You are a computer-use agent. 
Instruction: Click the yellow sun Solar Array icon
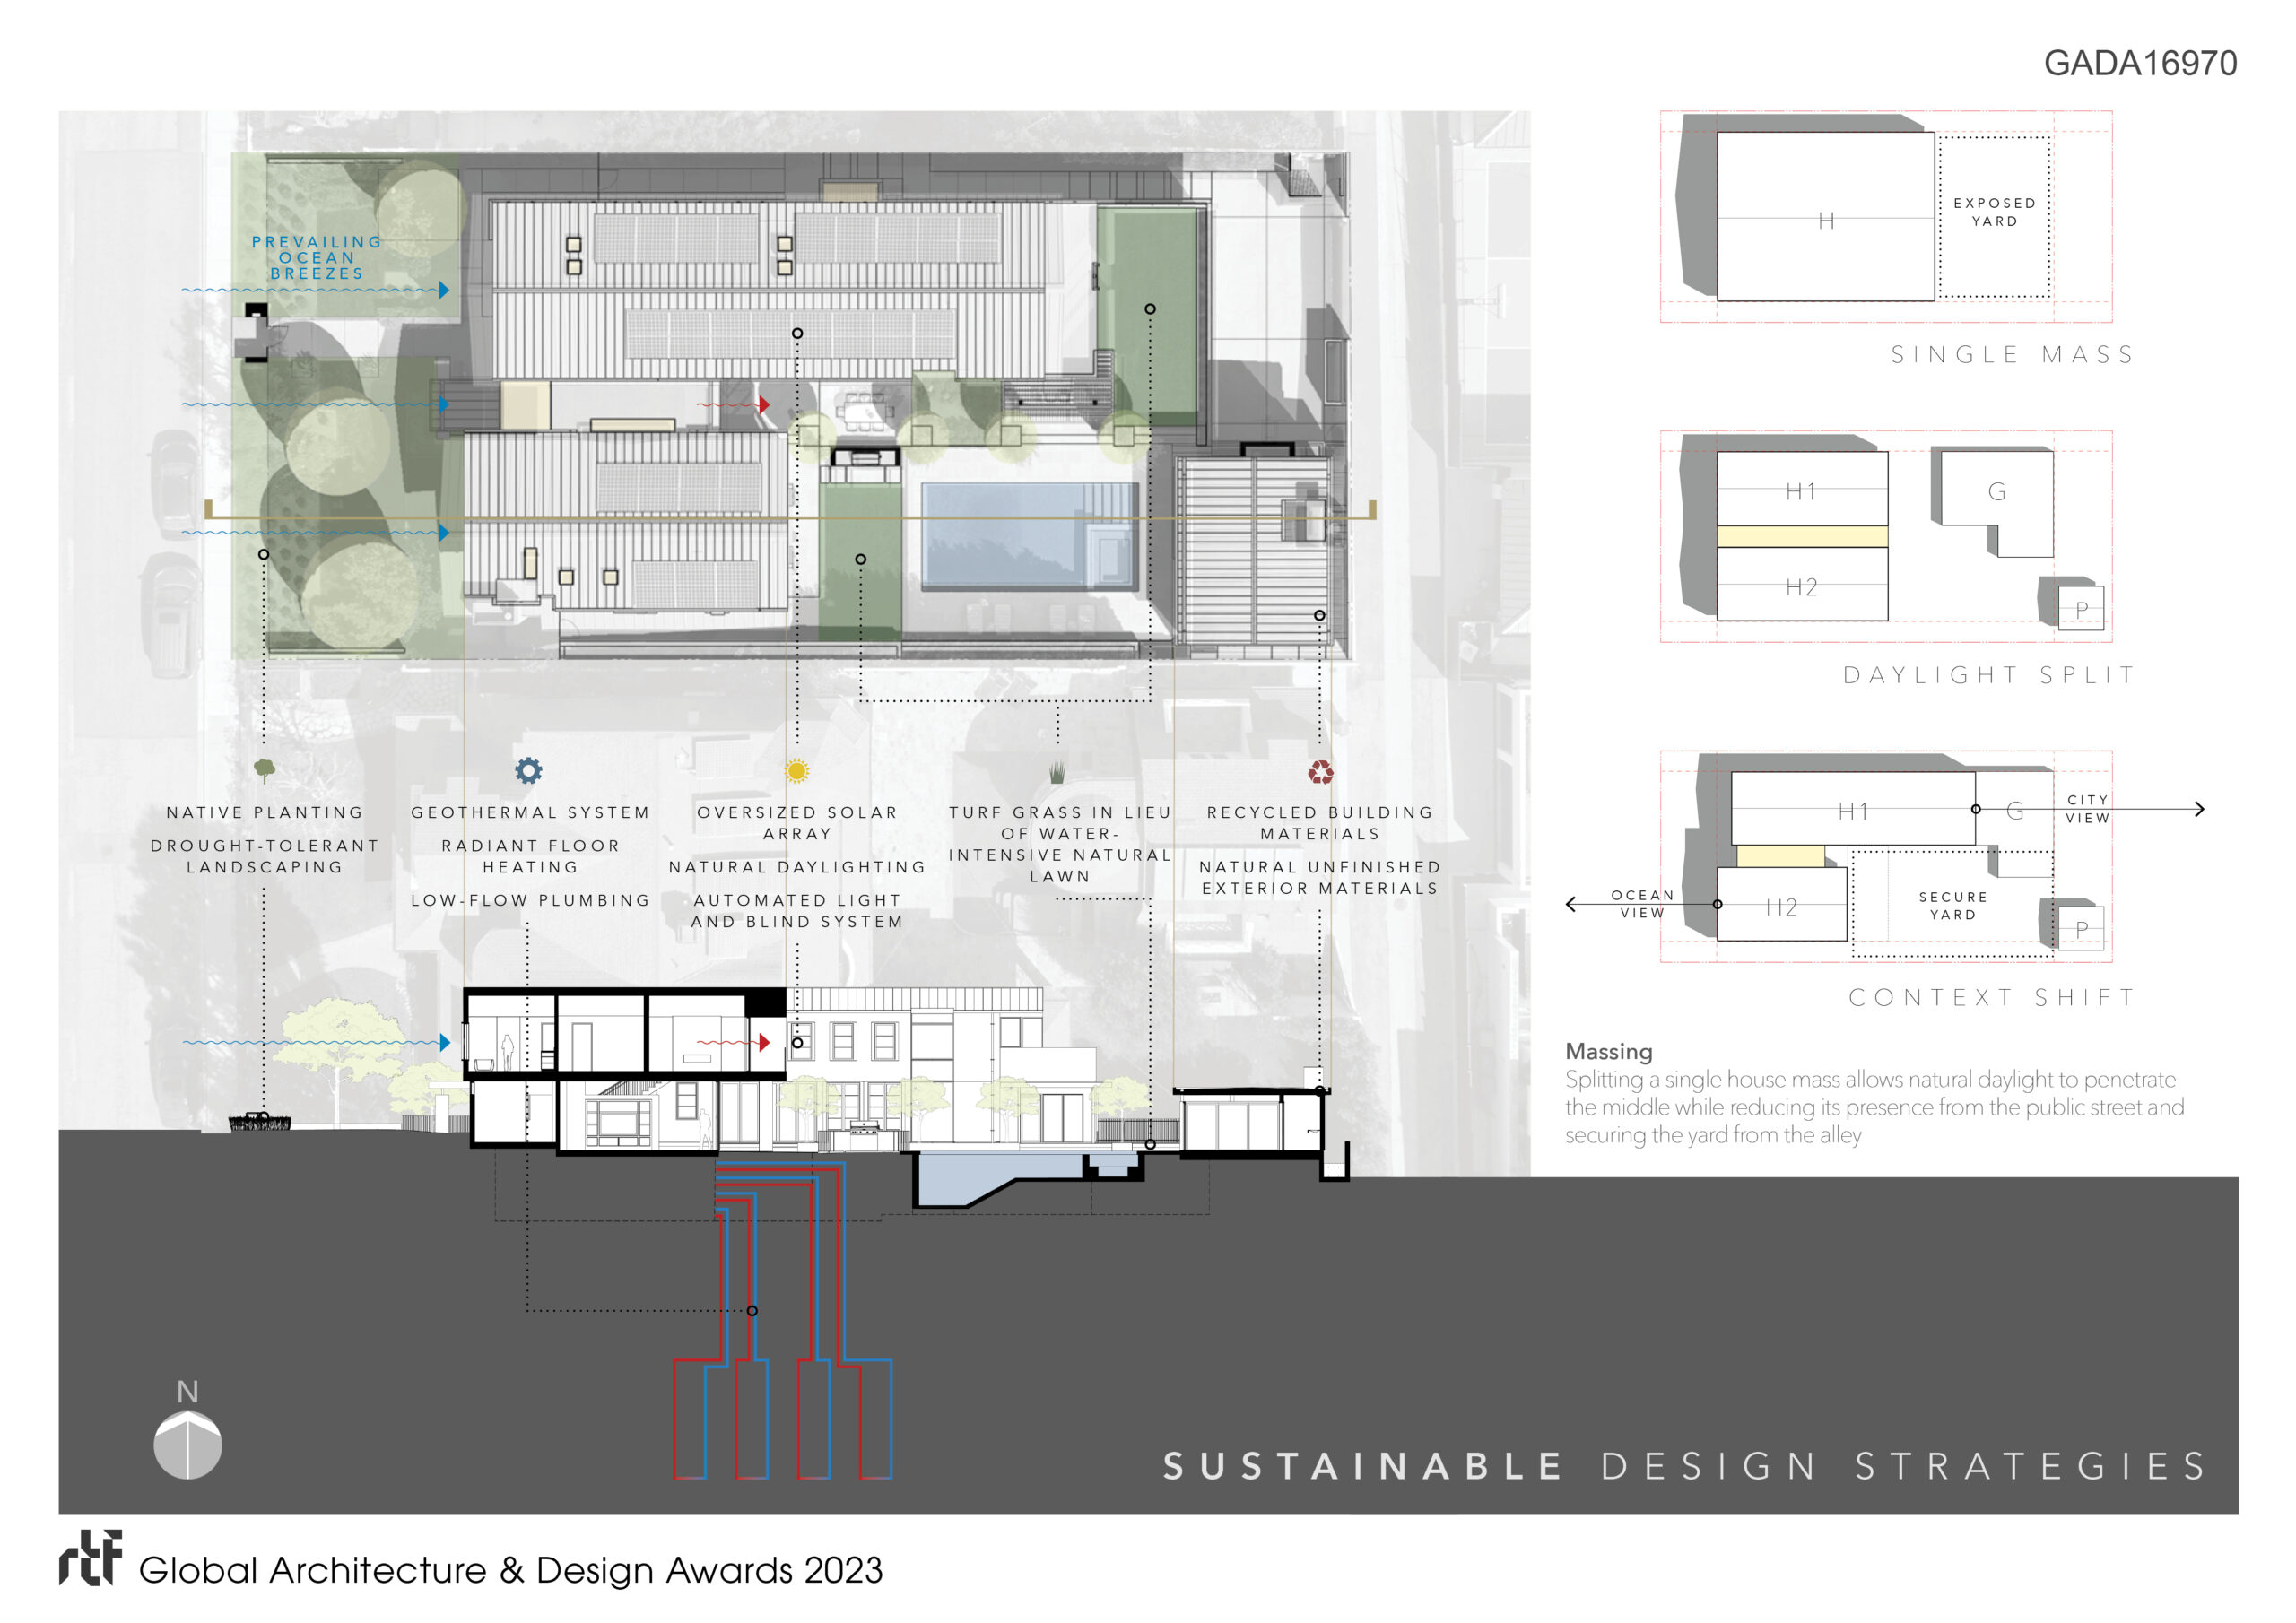click(797, 770)
